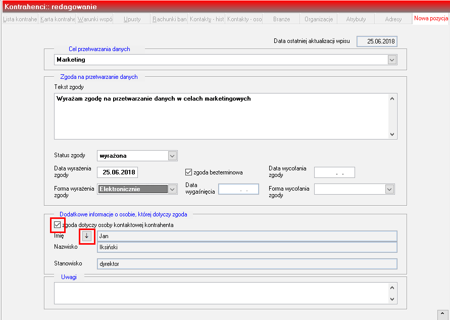Uncheck 'zgoda bezterminowa' checkbox
Image resolution: width=450 pixels, height=320 pixels.
188,172
